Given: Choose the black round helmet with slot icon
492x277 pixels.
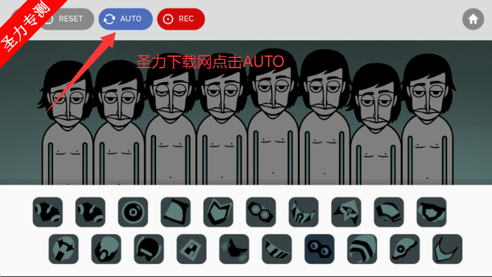Looking at the screenshot, I should [x=149, y=249].
